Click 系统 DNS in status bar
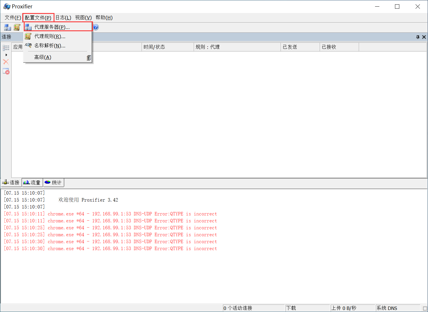Viewport: 428px width, 312px height. (x=398, y=308)
